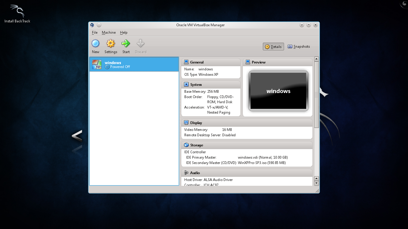Open the Machine menu
Viewport: 408px width, 229px height.
(x=109, y=33)
